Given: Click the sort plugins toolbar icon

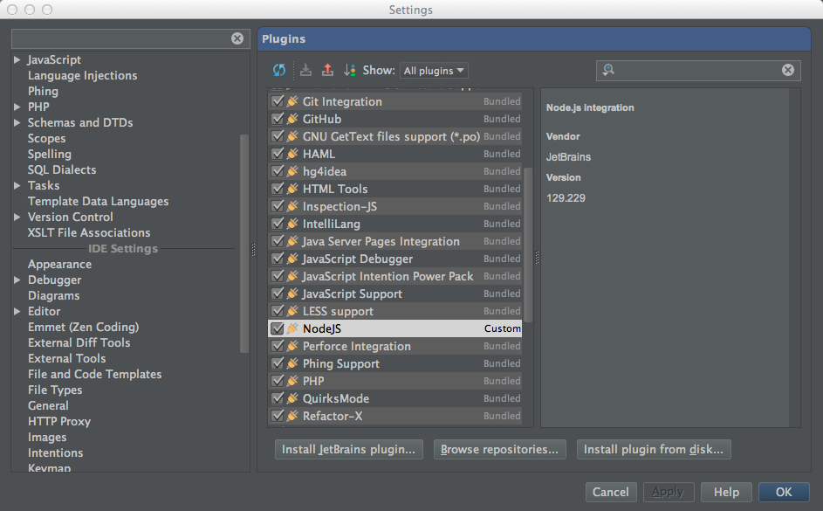Looking at the screenshot, I should 350,70.
